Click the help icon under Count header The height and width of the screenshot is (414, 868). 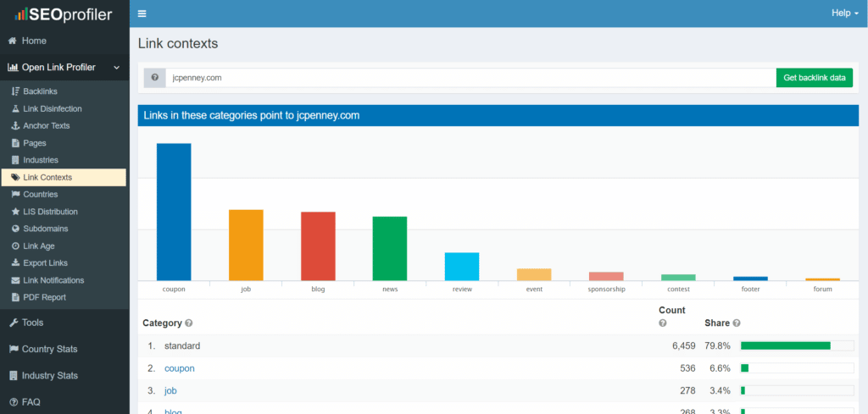(x=662, y=323)
